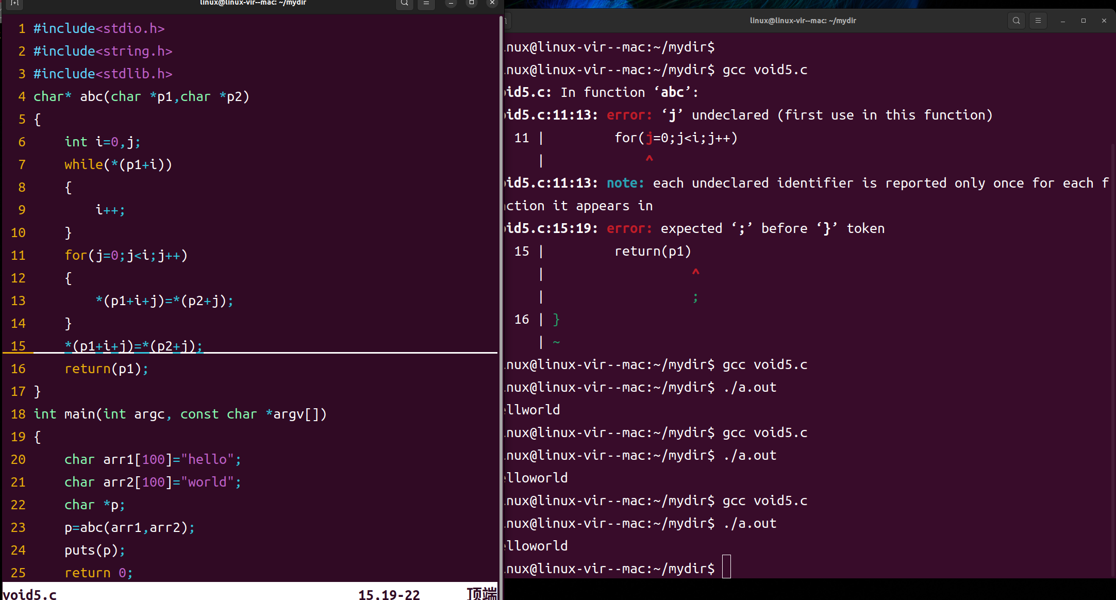This screenshot has height=600, width=1116.
Task: Click the return(p1); statement in vim
Action: point(106,369)
